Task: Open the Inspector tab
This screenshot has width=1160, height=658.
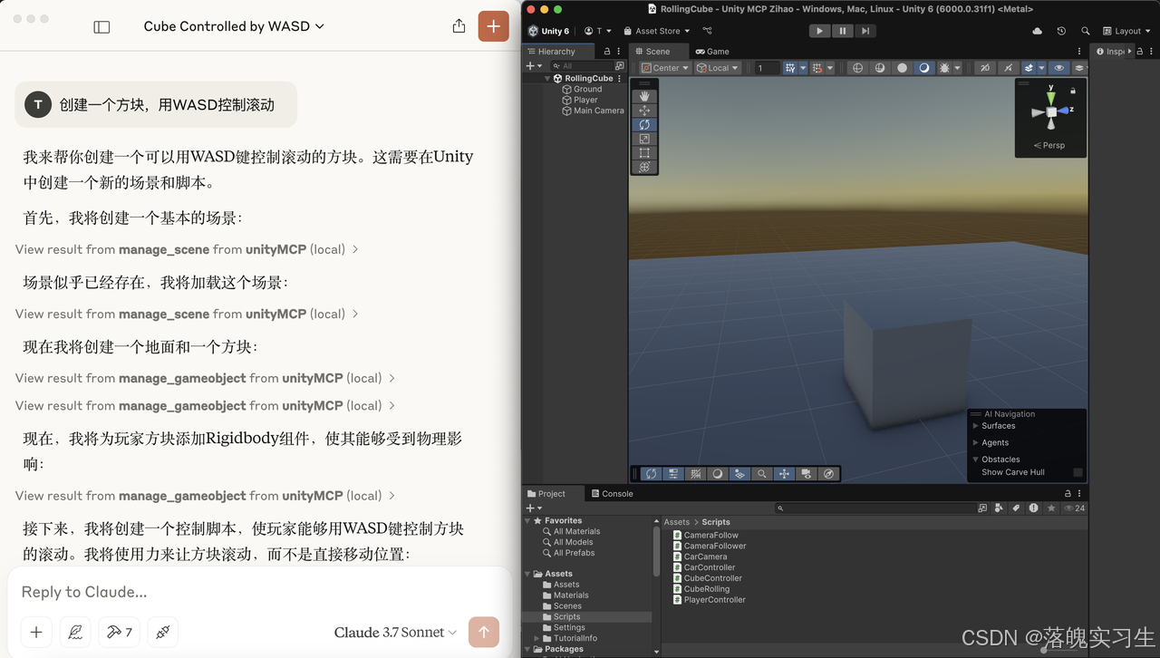Action: point(1110,52)
